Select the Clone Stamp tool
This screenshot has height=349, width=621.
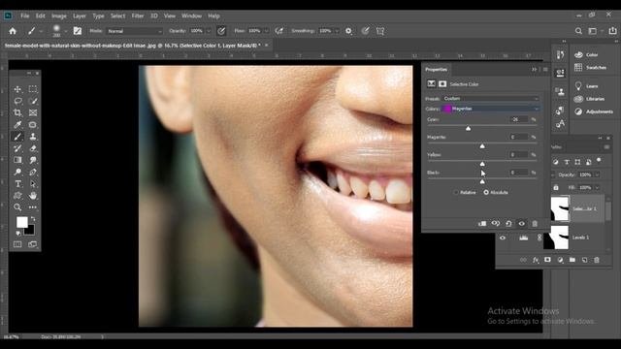[x=33, y=137]
